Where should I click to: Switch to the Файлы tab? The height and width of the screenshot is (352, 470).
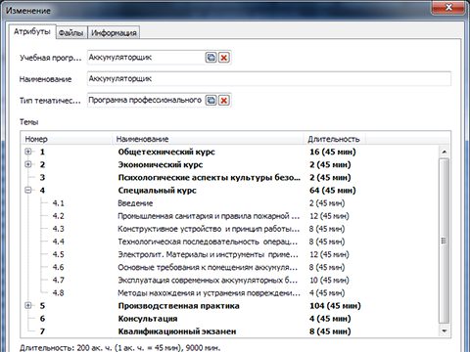[x=71, y=32]
